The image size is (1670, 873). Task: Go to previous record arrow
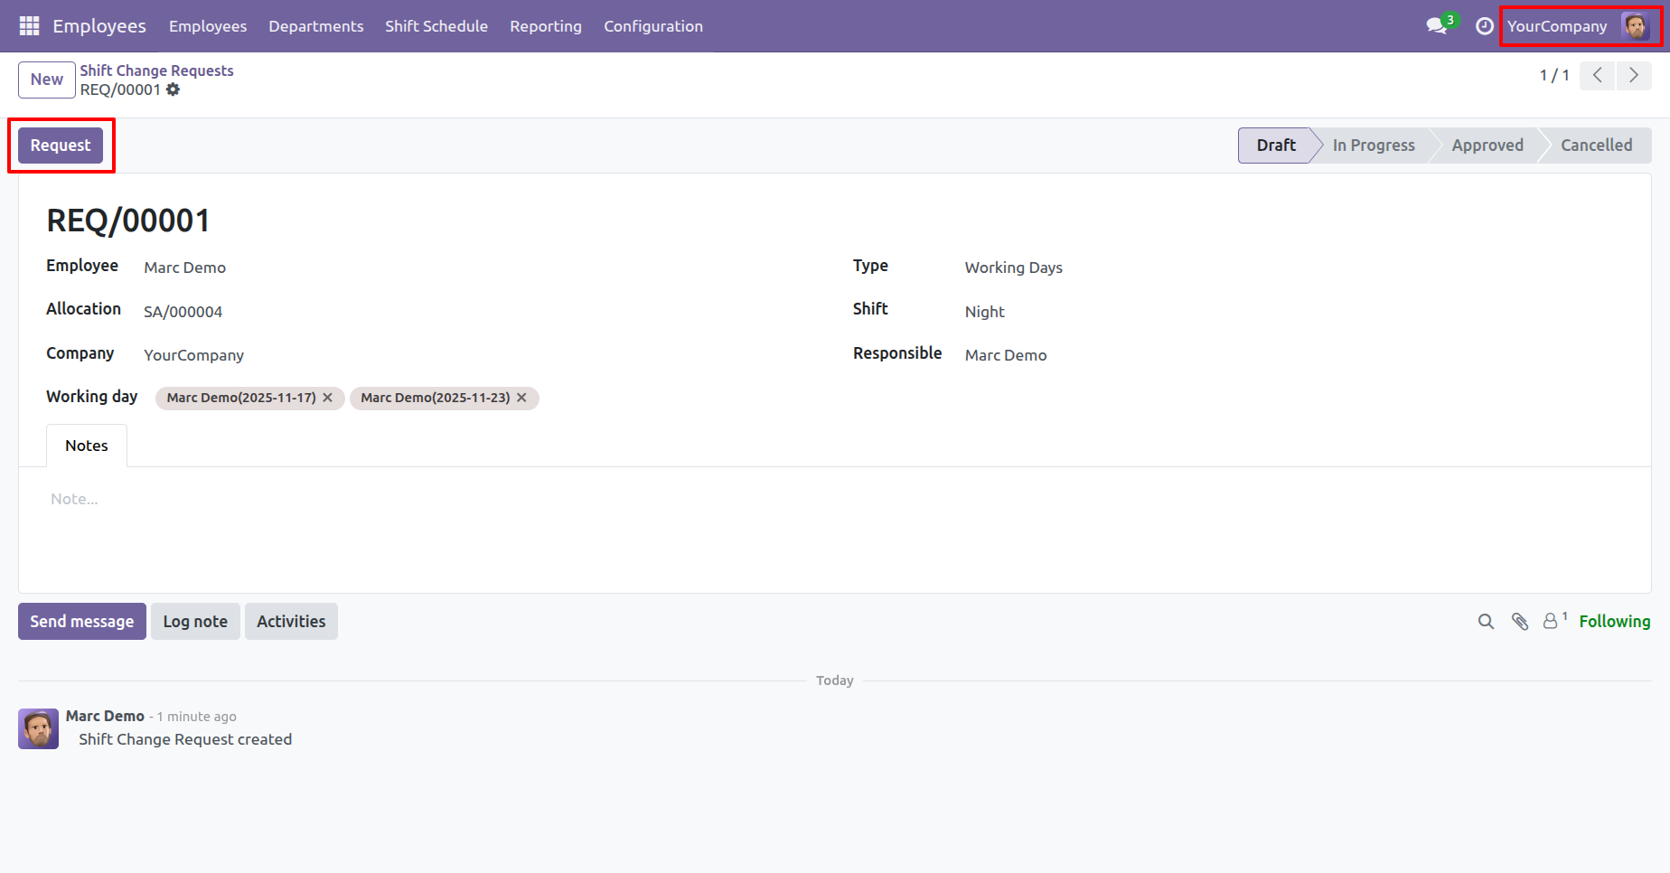(x=1597, y=76)
